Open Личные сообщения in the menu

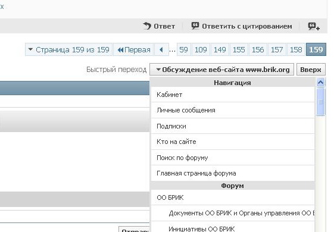pyautogui.click(x=233, y=110)
